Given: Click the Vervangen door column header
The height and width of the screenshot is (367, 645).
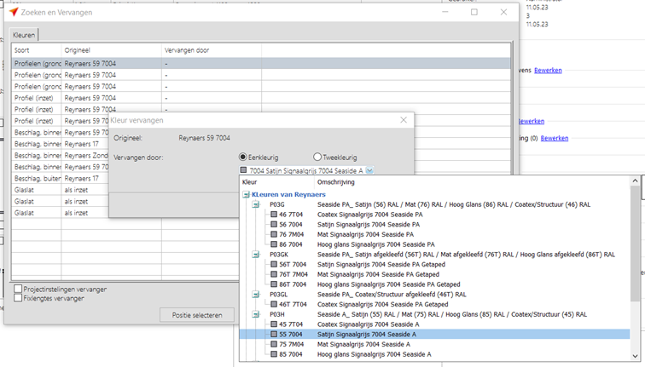Looking at the screenshot, I should tap(212, 50).
